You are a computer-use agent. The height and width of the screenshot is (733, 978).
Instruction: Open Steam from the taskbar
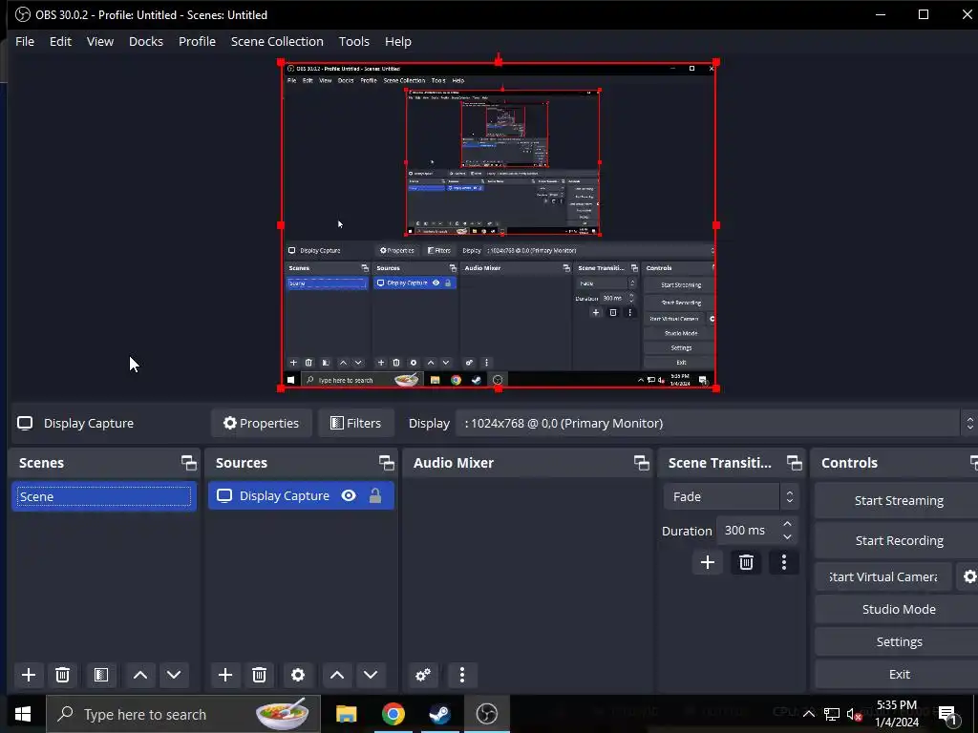pyautogui.click(x=440, y=714)
